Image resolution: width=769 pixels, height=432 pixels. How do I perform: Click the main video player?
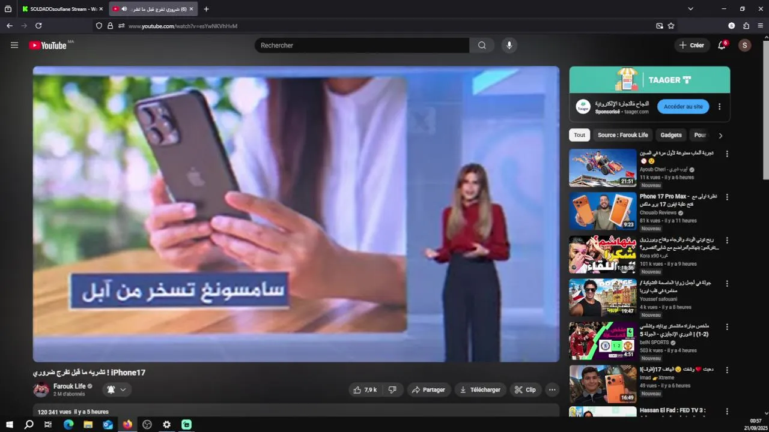click(x=296, y=214)
